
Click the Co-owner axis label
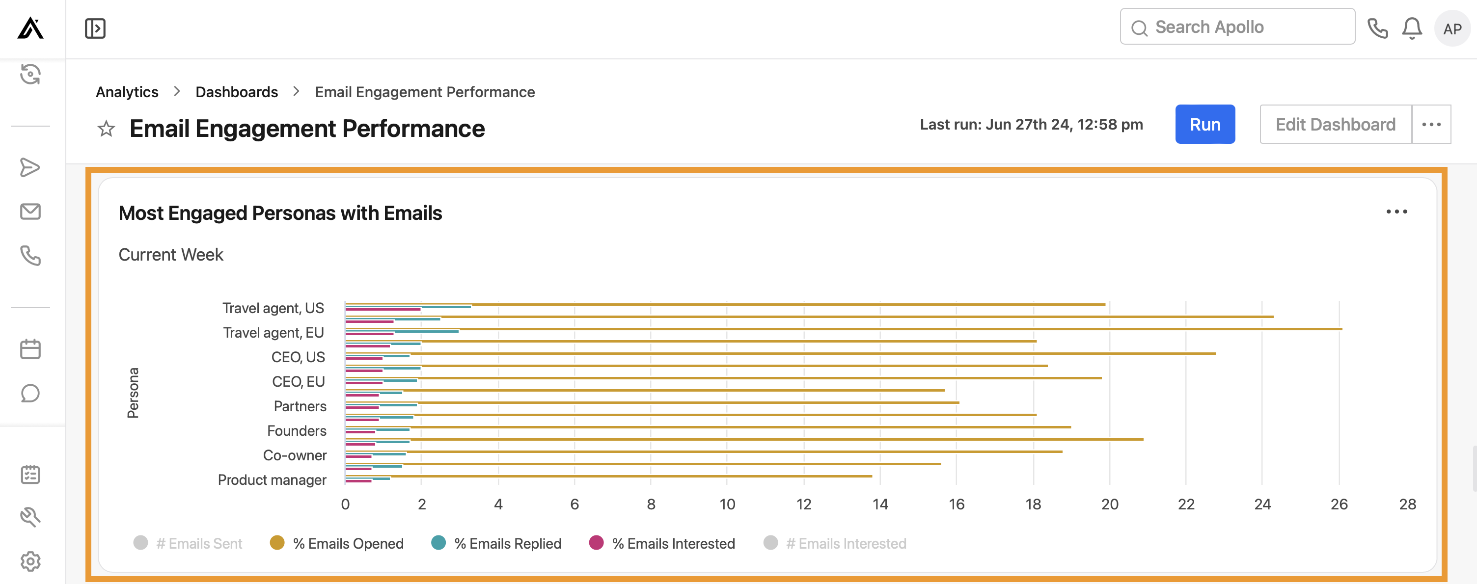(295, 455)
